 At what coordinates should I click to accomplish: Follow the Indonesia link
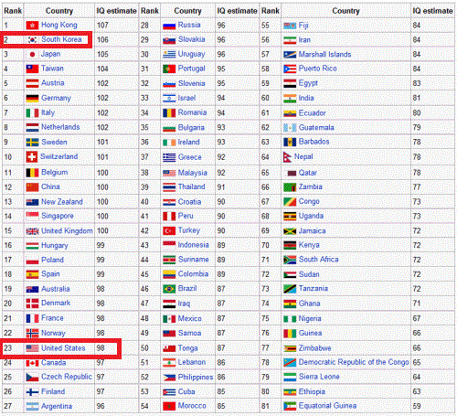tap(194, 245)
